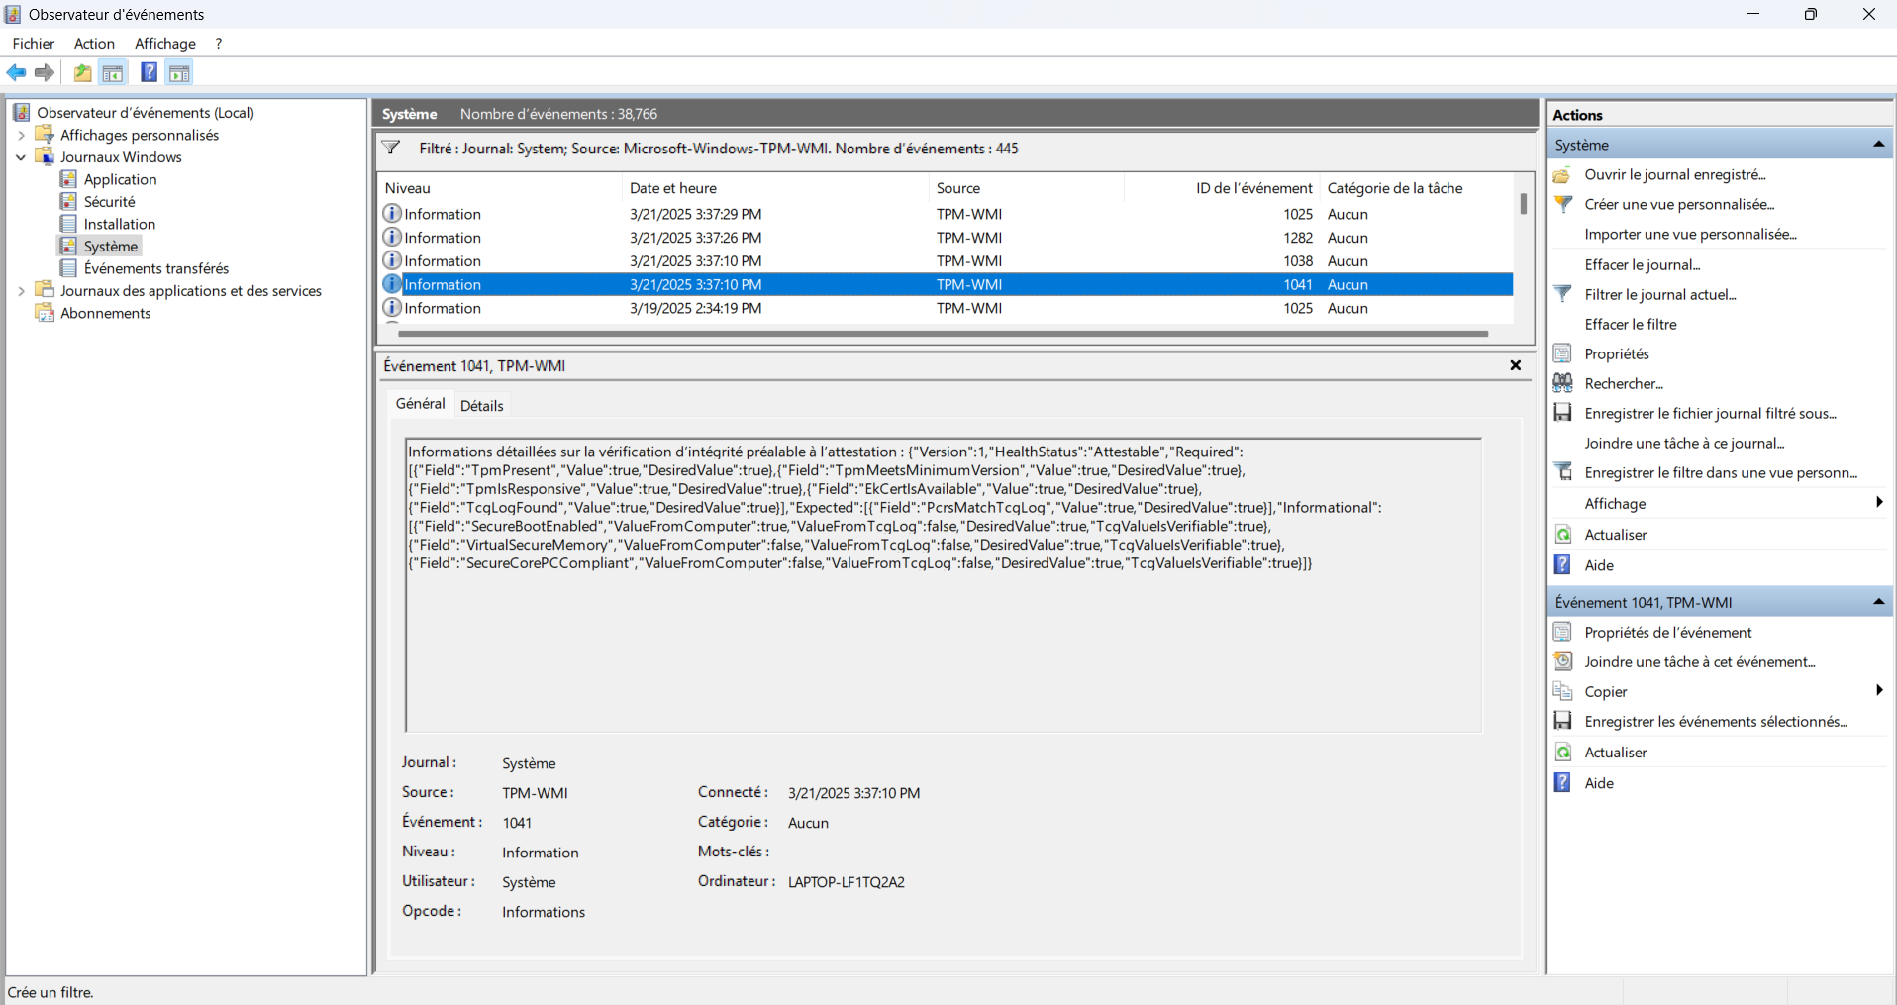
Task: Click the Propriétés de l'événement icon
Action: 1563,632
